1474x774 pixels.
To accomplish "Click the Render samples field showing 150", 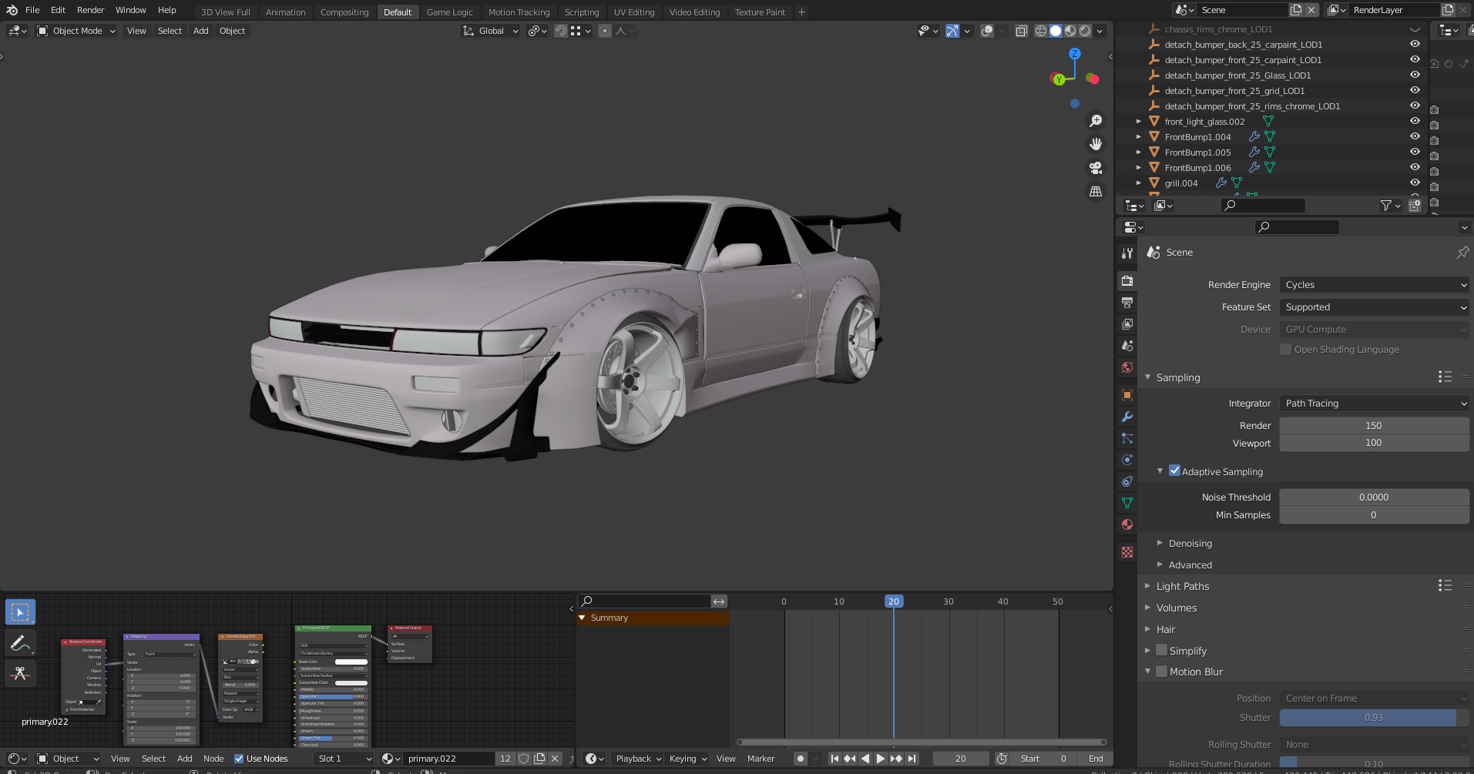I will (1374, 426).
